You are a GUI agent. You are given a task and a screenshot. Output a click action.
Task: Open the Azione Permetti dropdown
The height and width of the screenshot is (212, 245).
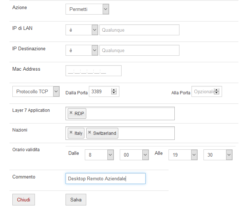click(87, 9)
